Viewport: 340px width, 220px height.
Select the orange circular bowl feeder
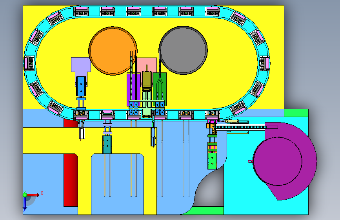[113, 51]
